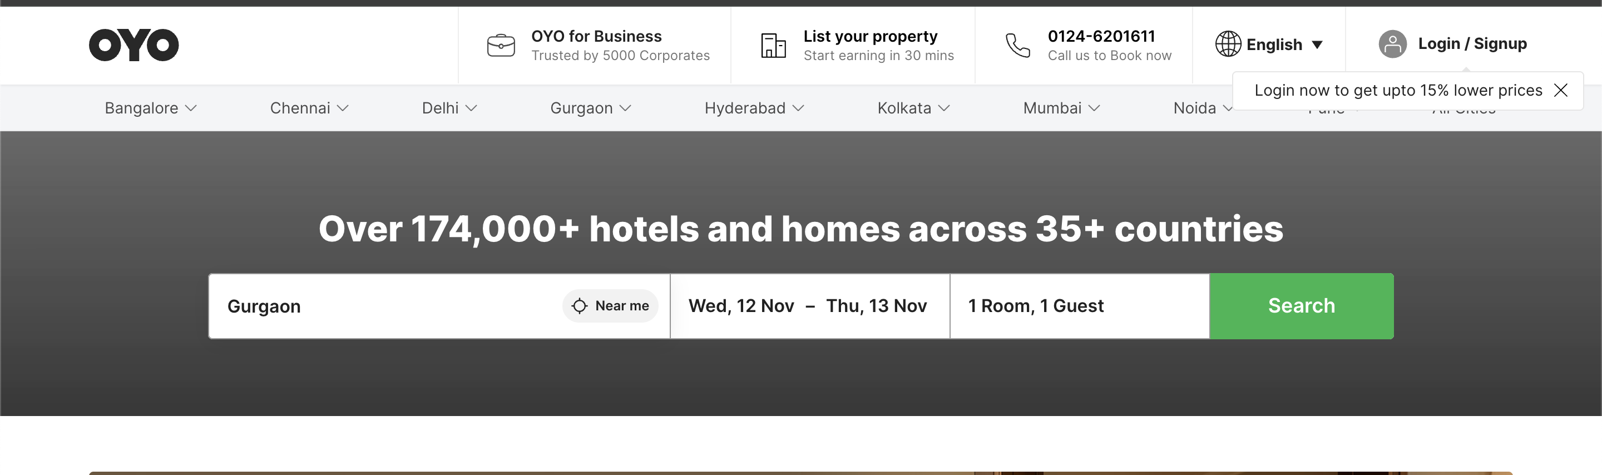Expand the Hyderabad city menu
The width and height of the screenshot is (1602, 475).
click(x=754, y=108)
